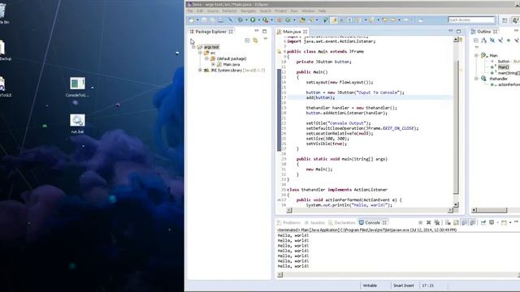
Task: Toggle Link with Editor in Package Explorer
Action: (x=255, y=41)
